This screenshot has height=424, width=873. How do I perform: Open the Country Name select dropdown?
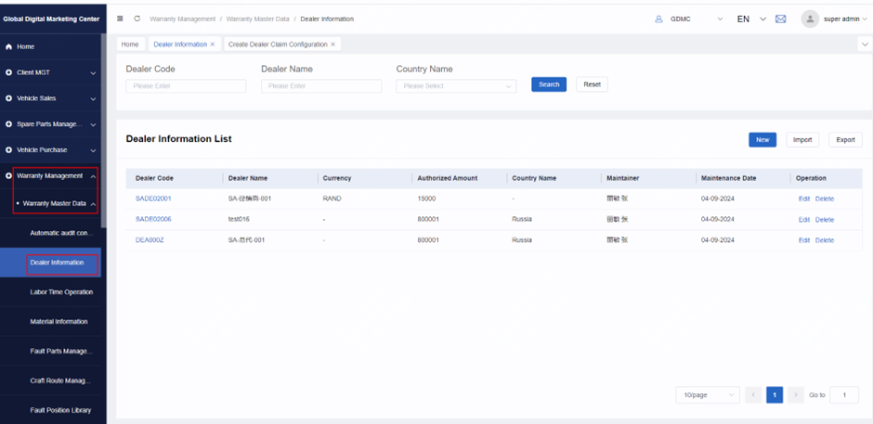click(x=456, y=86)
